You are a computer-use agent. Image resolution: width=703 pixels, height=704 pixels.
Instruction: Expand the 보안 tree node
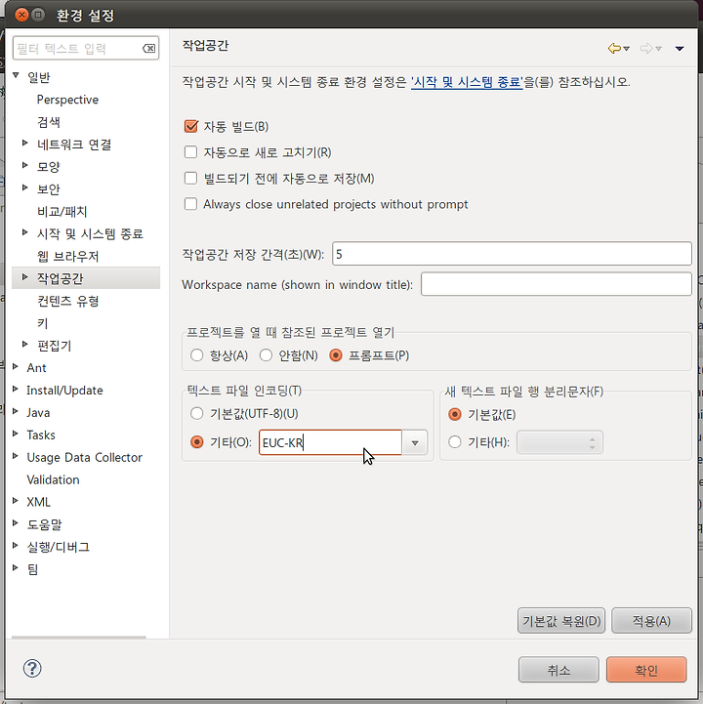click(25, 187)
